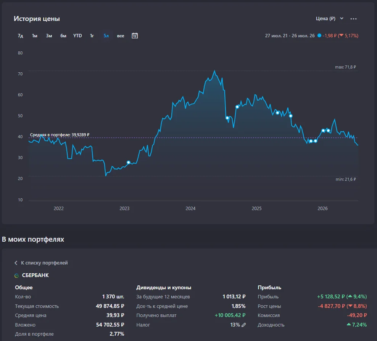Open the custom date range calendar icon
This screenshot has height=341, width=377.
point(135,36)
